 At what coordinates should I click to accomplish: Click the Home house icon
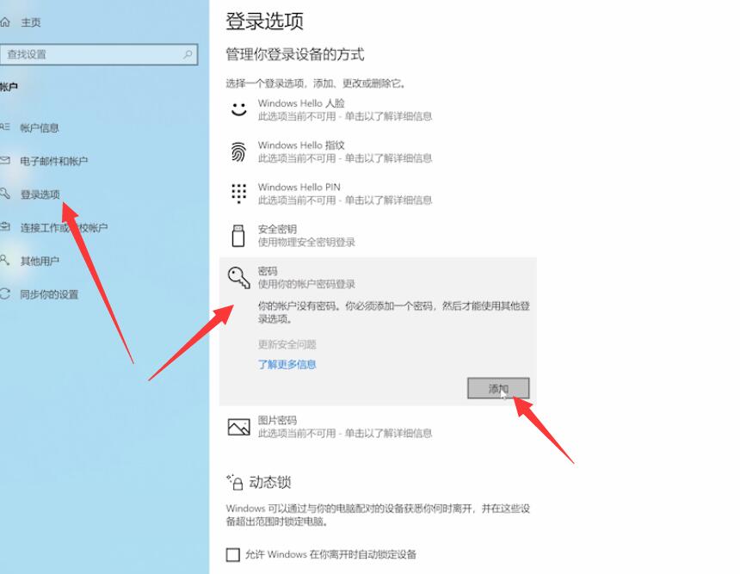pos(4,22)
